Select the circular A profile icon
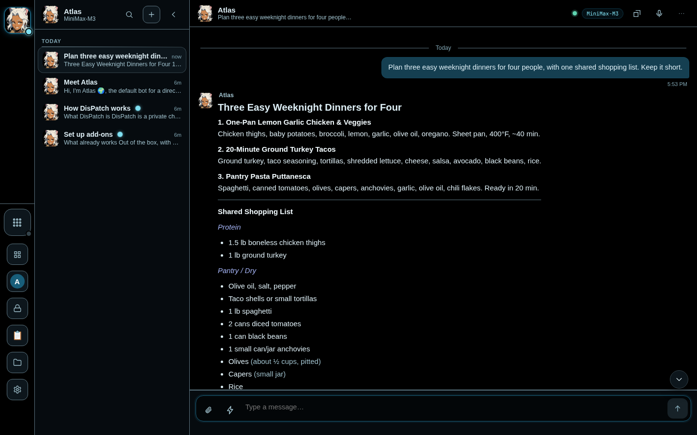 (17, 281)
